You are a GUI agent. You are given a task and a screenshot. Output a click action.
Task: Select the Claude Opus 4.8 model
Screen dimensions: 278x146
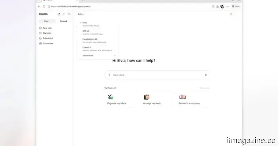click(98, 40)
